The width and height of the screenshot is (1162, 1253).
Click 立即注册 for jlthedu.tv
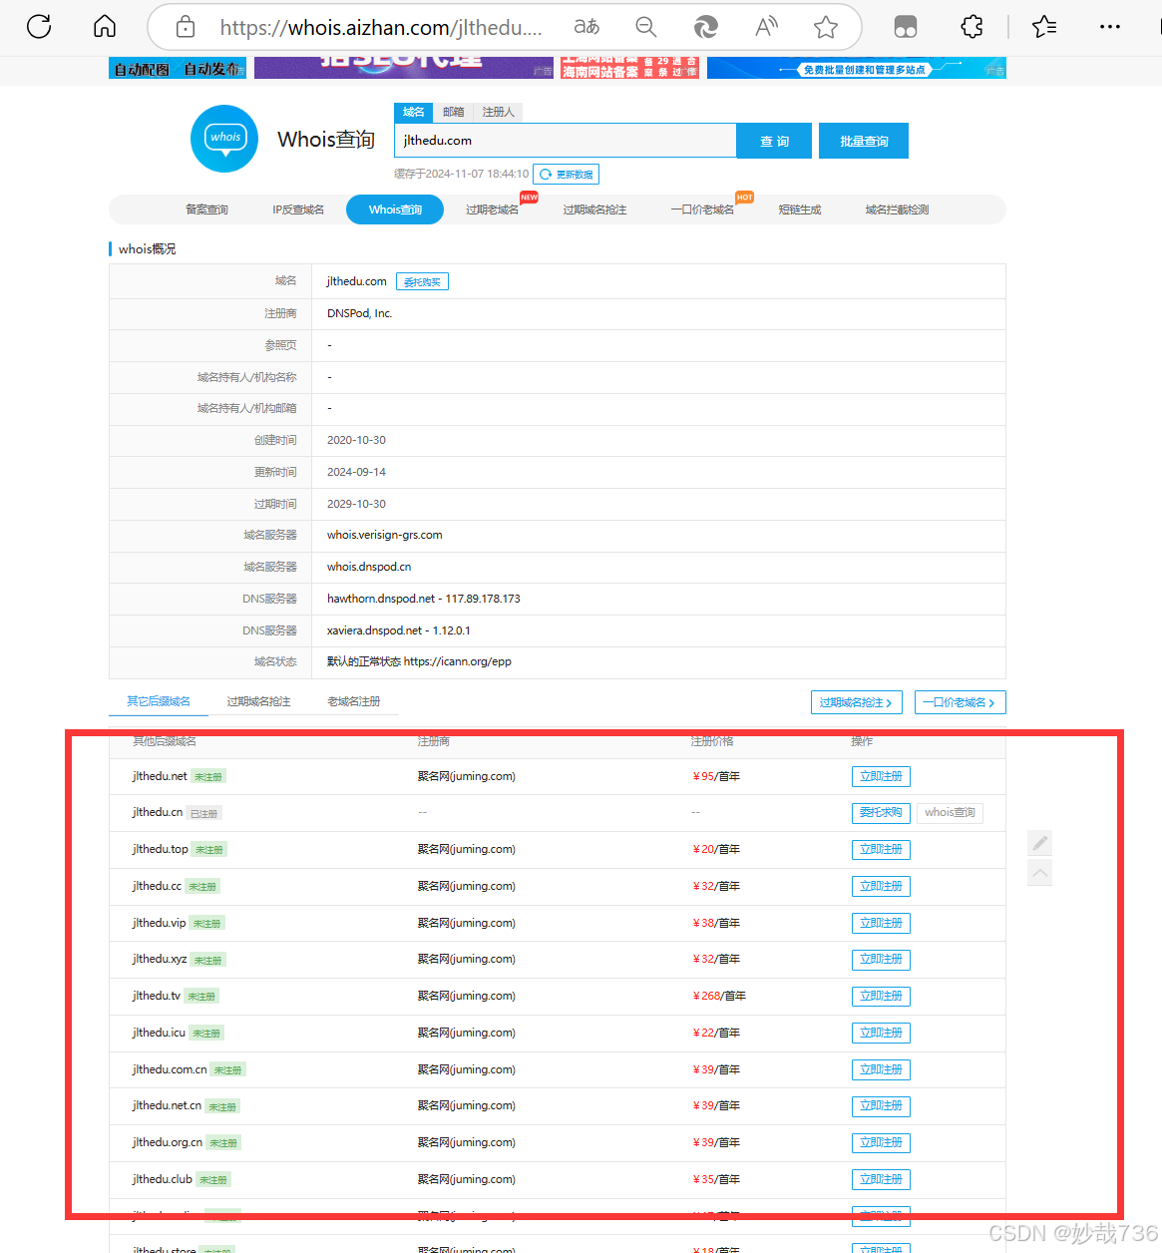[x=881, y=996]
